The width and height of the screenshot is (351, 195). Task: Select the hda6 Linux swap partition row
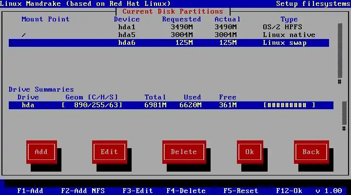tap(169, 43)
